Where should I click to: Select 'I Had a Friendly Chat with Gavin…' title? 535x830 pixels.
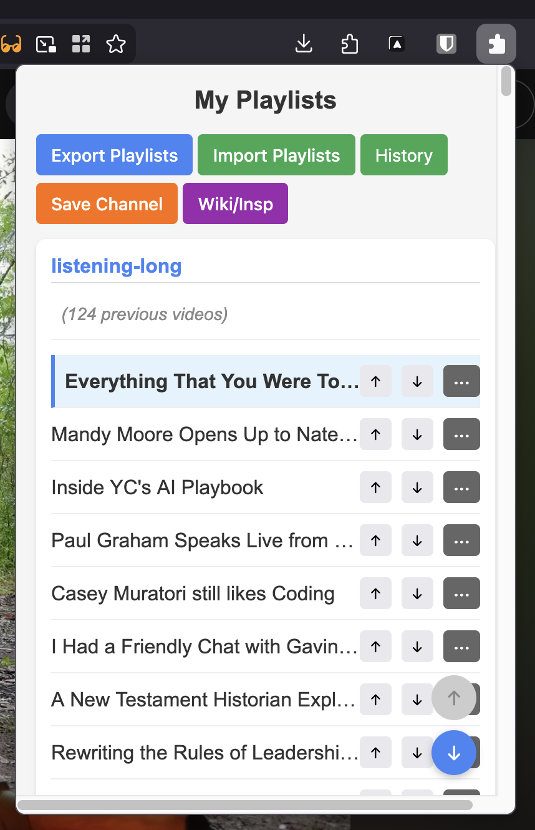click(x=205, y=647)
